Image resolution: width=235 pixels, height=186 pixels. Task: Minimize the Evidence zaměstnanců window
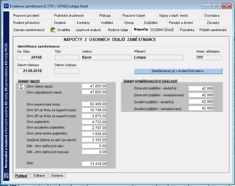point(206,6)
